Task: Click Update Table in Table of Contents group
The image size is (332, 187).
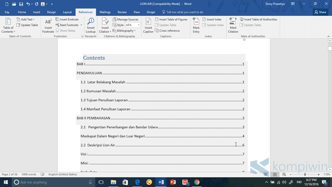Action: tap(27, 25)
